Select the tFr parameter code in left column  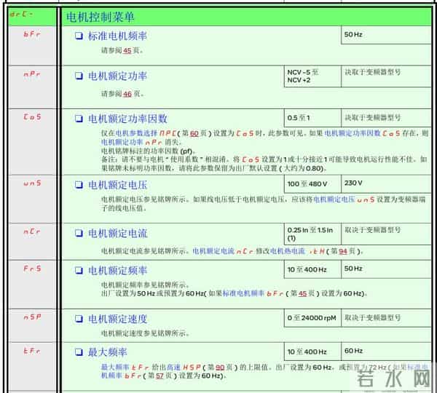(32, 352)
